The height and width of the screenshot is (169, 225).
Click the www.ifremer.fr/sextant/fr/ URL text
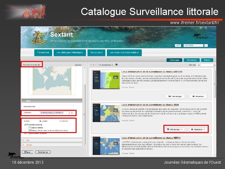pos(194,23)
